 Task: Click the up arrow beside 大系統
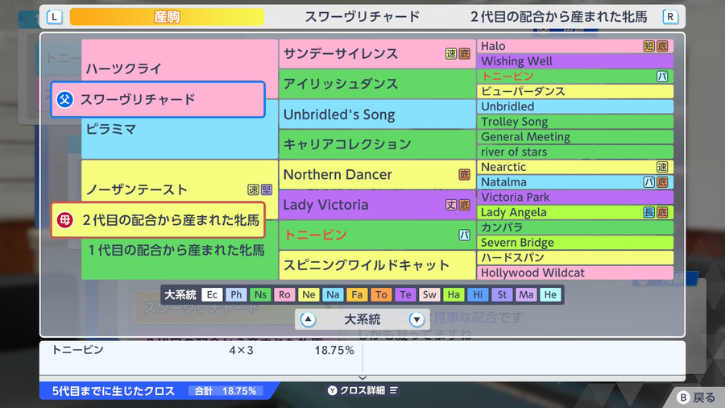click(x=308, y=319)
